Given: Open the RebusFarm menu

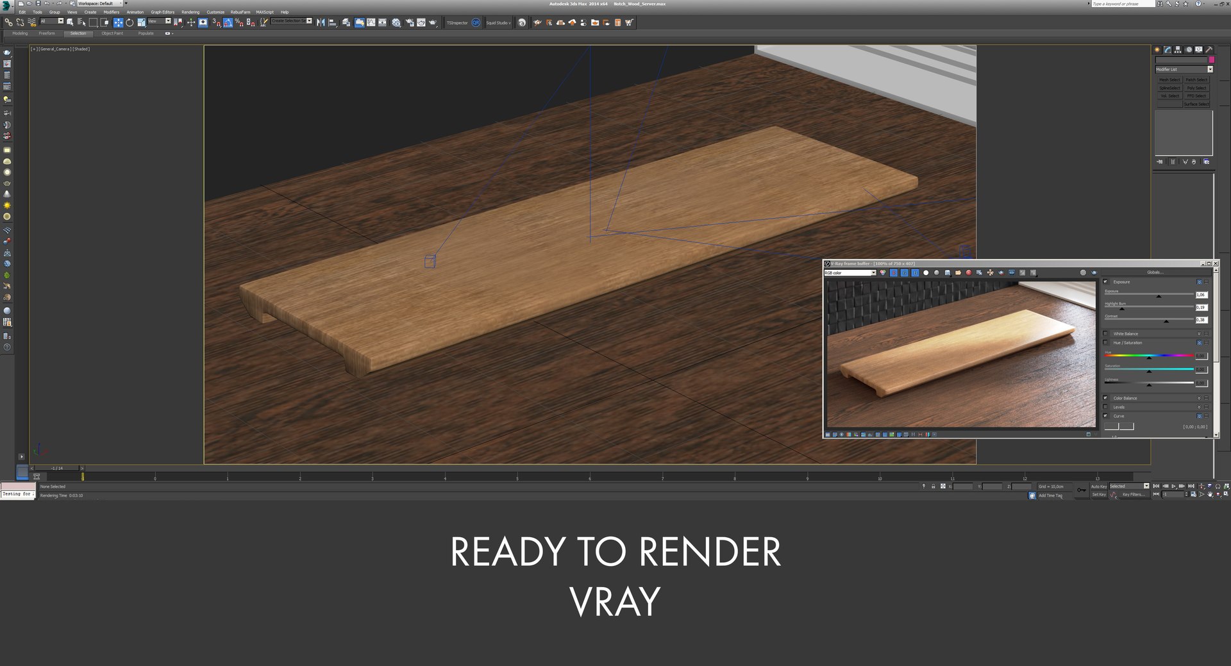Looking at the screenshot, I should [x=240, y=12].
